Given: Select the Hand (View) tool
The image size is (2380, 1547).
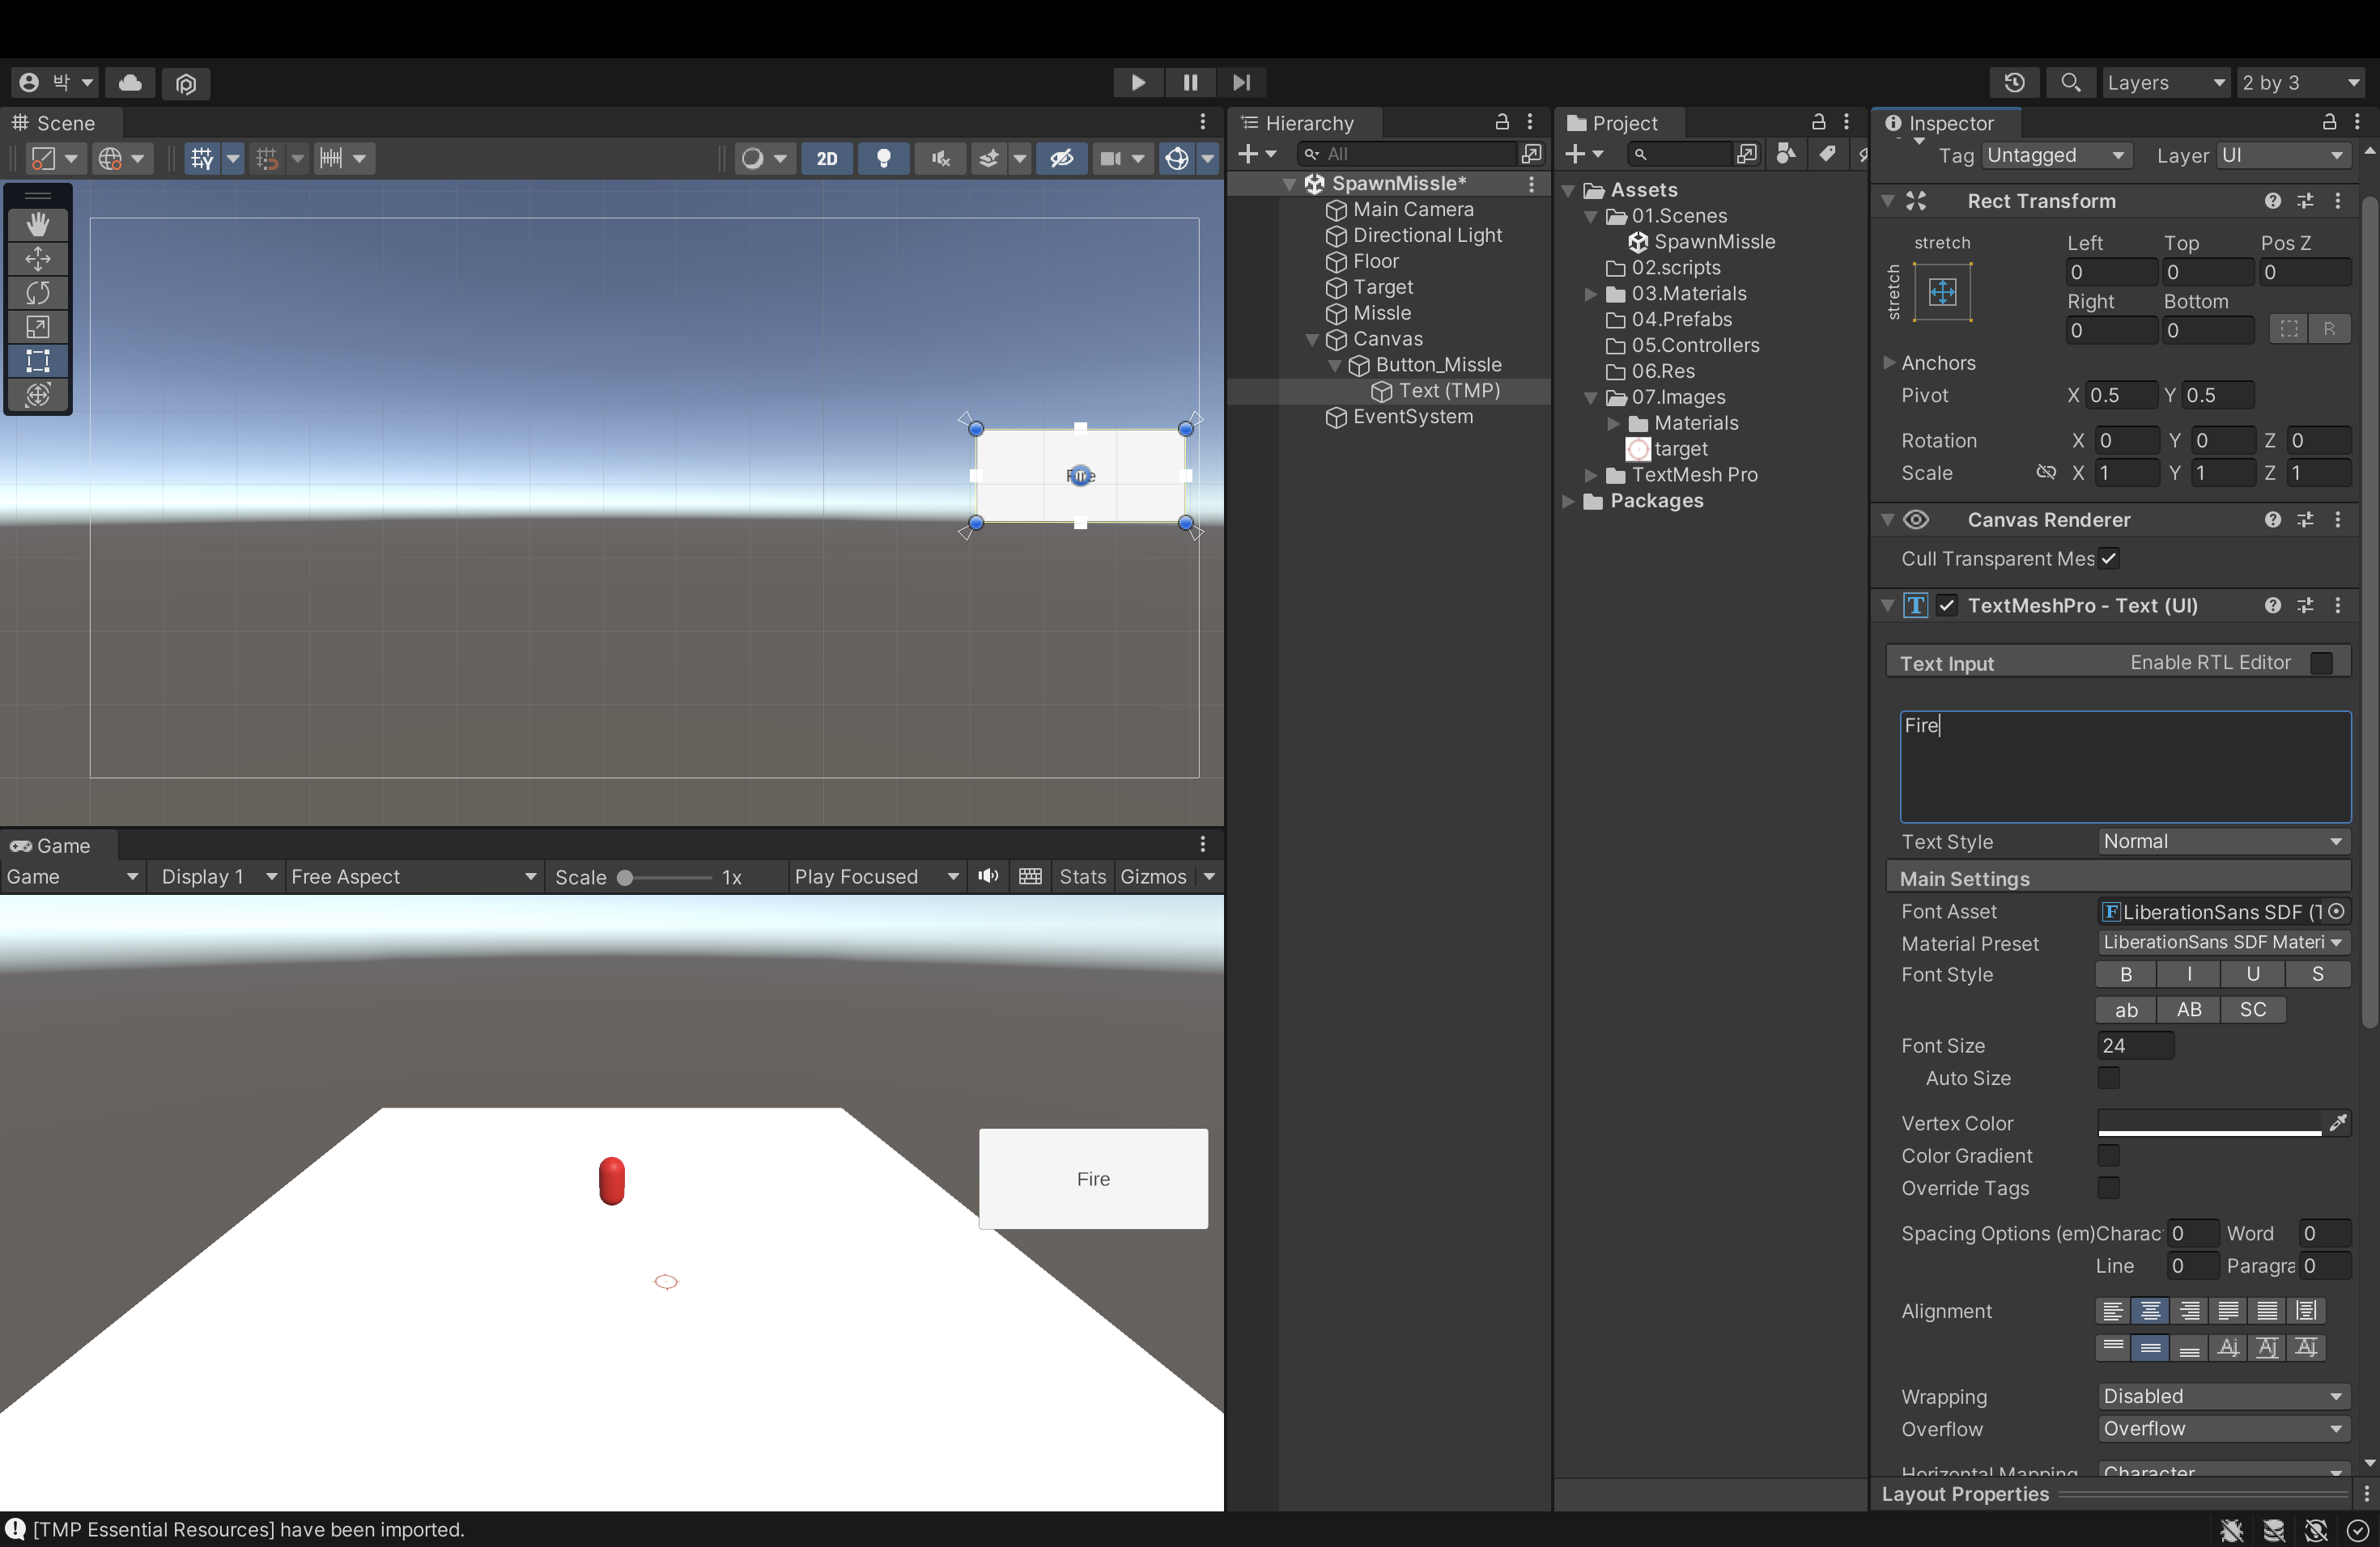Looking at the screenshot, I should tap(38, 225).
